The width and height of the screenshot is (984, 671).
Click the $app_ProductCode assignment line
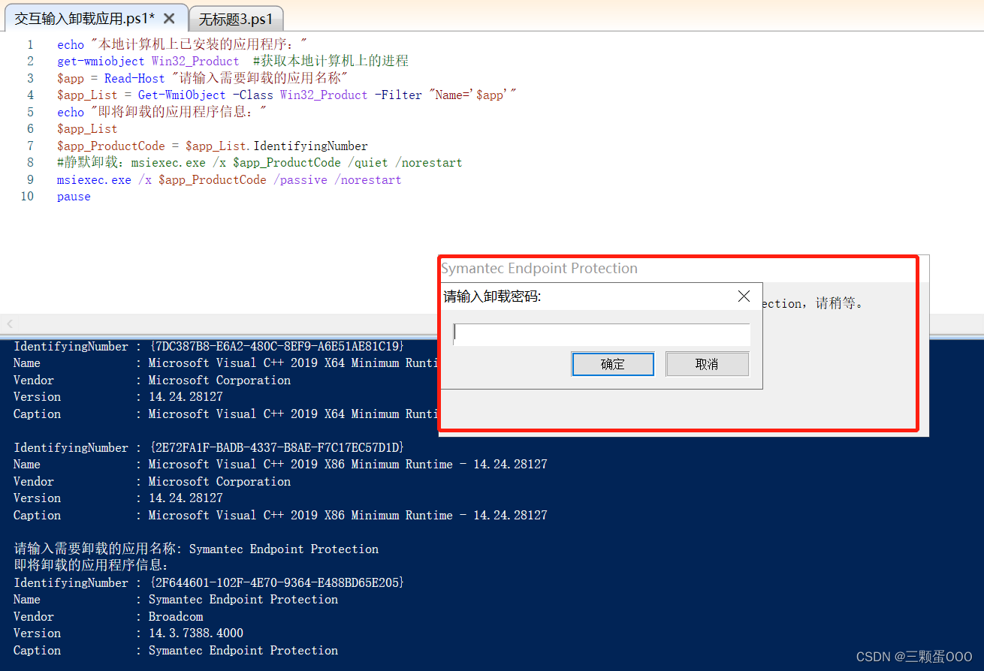pyautogui.click(x=213, y=146)
